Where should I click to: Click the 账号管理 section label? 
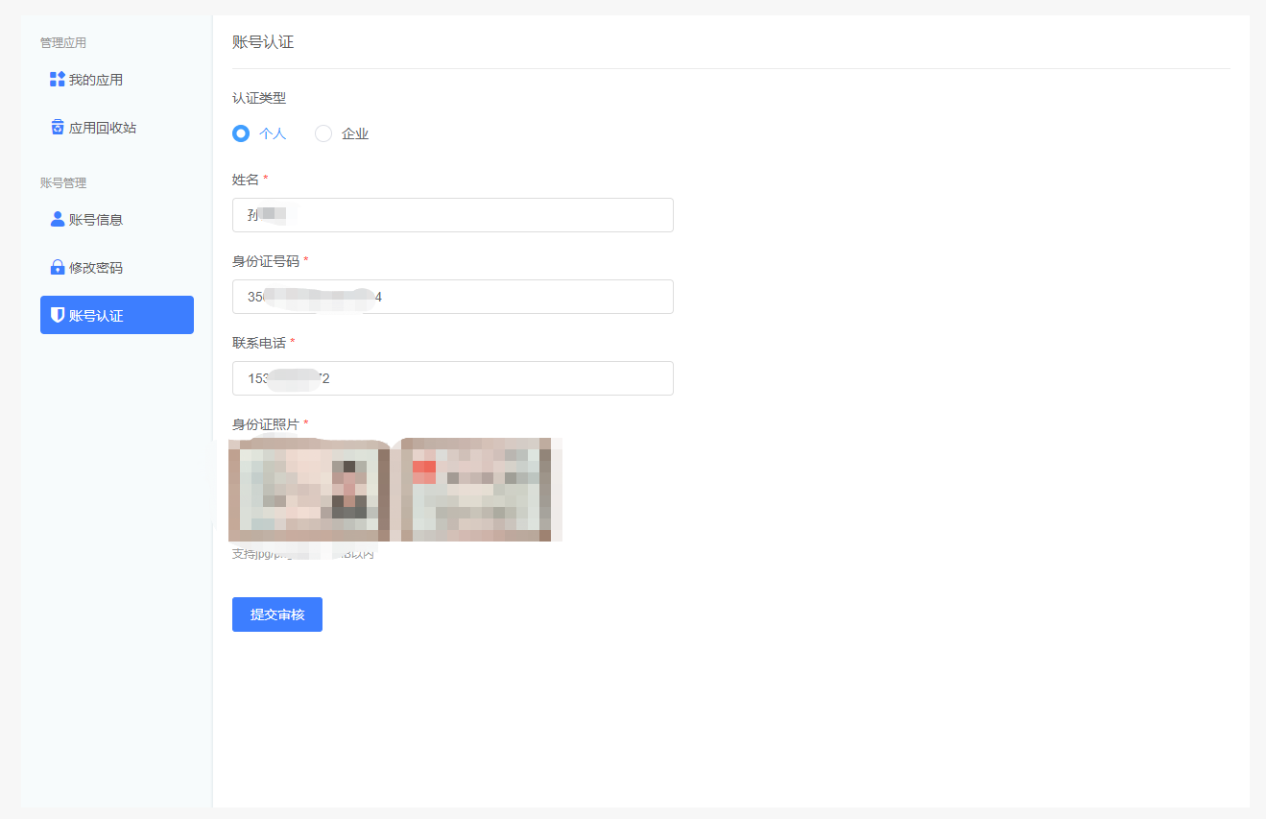pos(60,182)
